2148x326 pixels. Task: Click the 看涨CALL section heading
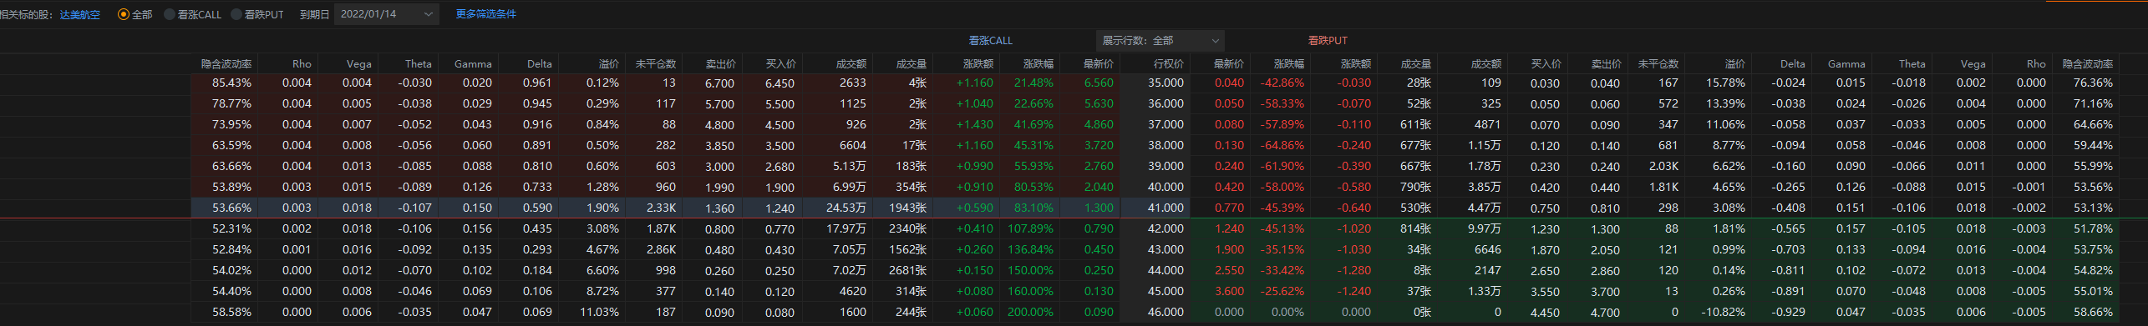point(991,40)
